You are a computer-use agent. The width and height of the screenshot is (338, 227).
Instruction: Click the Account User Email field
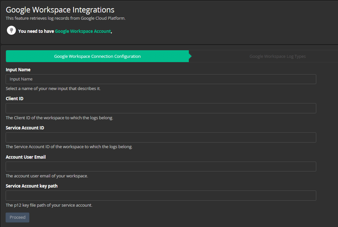click(x=161, y=167)
